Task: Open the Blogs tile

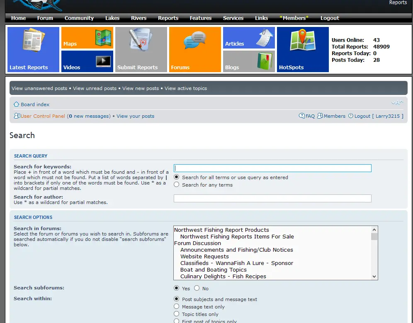Action: (249, 61)
